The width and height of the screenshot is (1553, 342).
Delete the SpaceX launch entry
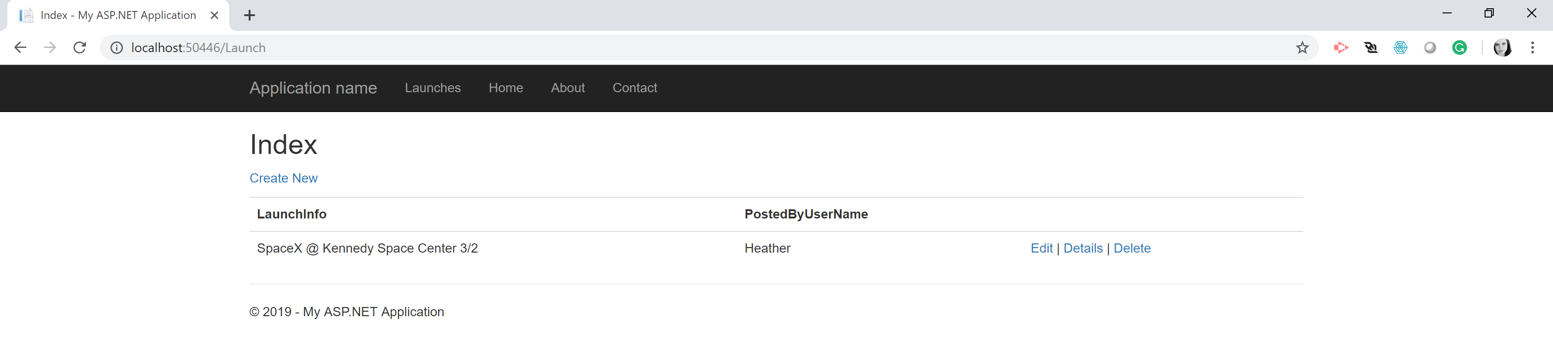[x=1131, y=248]
